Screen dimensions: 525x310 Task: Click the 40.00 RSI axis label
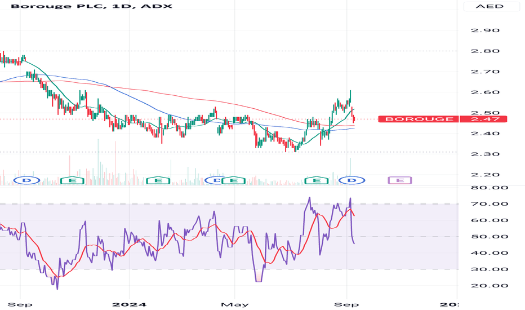[x=490, y=253]
